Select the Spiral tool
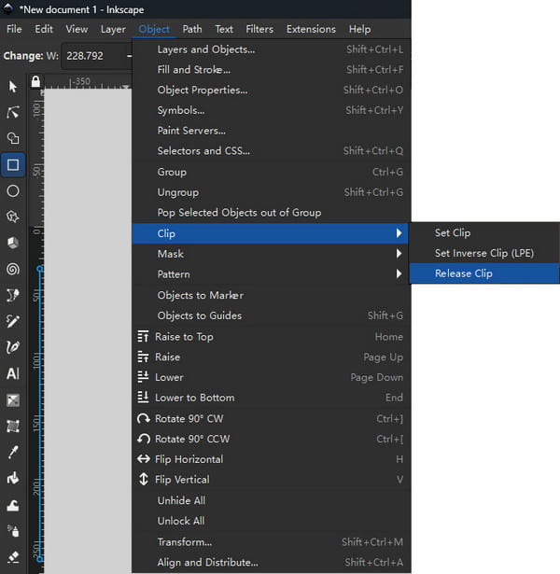Image resolution: width=560 pixels, height=574 pixels. pyautogui.click(x=13, y=270)
